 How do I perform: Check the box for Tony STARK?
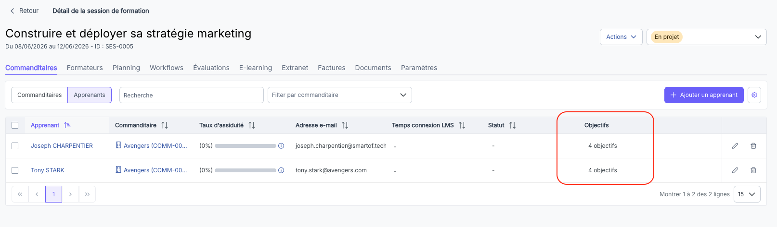coord(15,170)
